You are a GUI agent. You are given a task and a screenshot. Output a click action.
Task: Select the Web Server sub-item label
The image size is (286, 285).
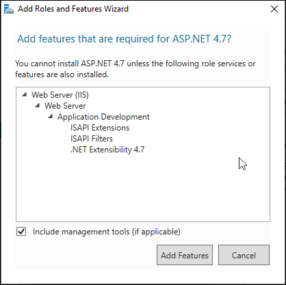pyautogui.click(x=65, y=106)
